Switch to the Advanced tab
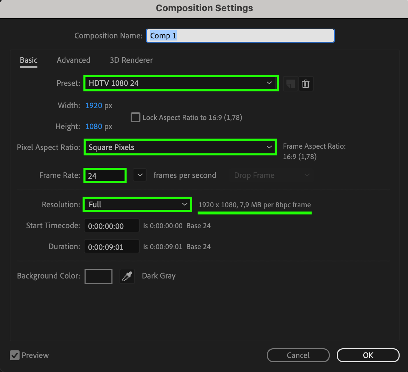 pos(73,60)
